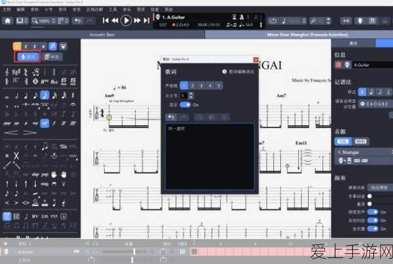
Task: Toggle the display switch in the lyrics dialog
Action: [185, 105]
